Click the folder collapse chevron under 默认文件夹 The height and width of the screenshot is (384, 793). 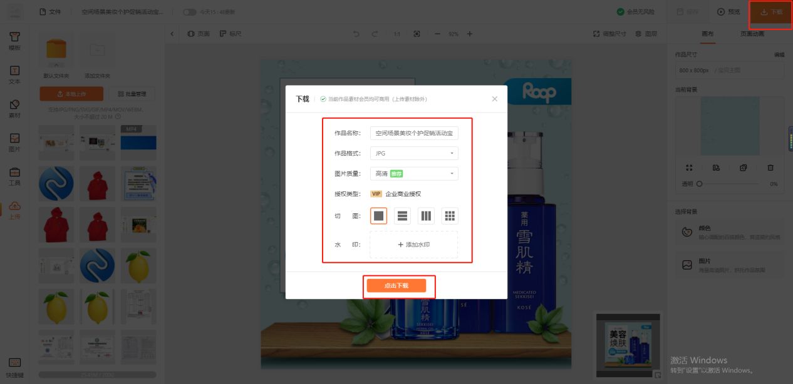[x=56, y=65]
